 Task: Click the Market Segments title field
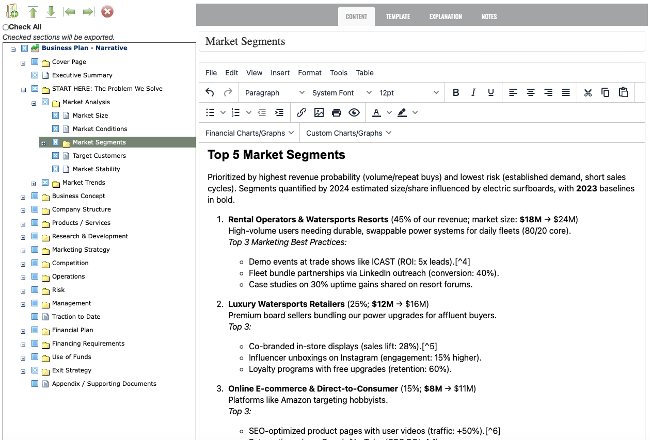tap(422, 41)
